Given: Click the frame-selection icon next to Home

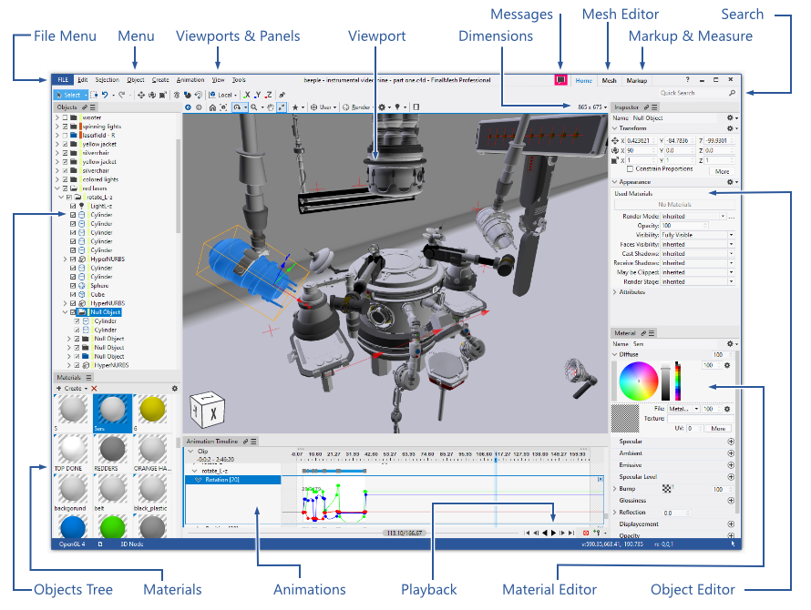Looking at the screenshot, I should (x=223, y=107).
